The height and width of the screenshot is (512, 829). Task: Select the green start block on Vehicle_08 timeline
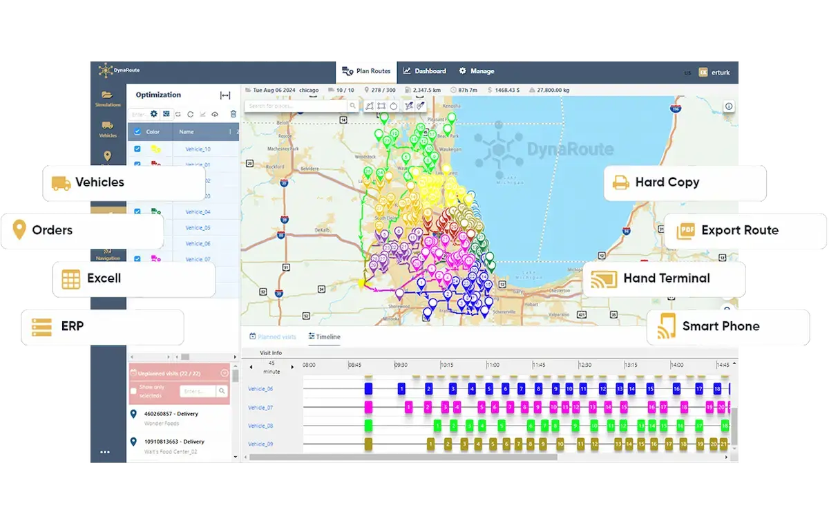pyautogui.click(x=368, y=426)
